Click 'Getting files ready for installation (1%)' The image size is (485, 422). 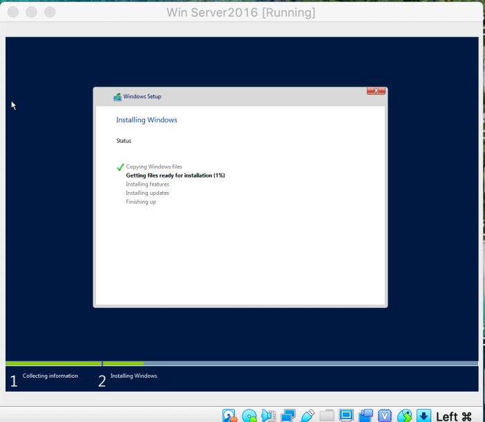click(x=175, y=175)
